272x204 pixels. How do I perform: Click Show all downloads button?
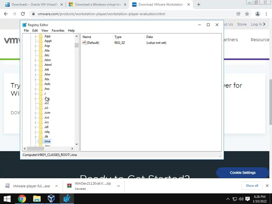pos(252,186)
